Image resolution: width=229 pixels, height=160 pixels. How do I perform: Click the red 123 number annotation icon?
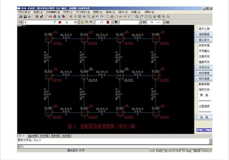[x=50, y=16]
